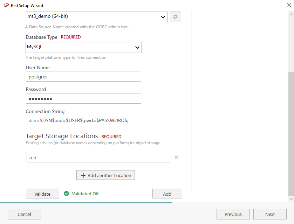Click the Connection String text field
The image size is (294, 224).
pos(83,120)
